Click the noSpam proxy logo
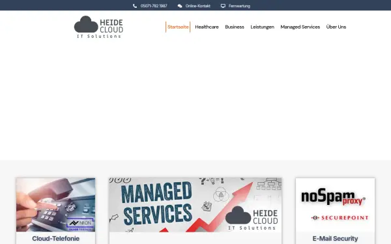391x244 pixels. [x=333, y=197]
